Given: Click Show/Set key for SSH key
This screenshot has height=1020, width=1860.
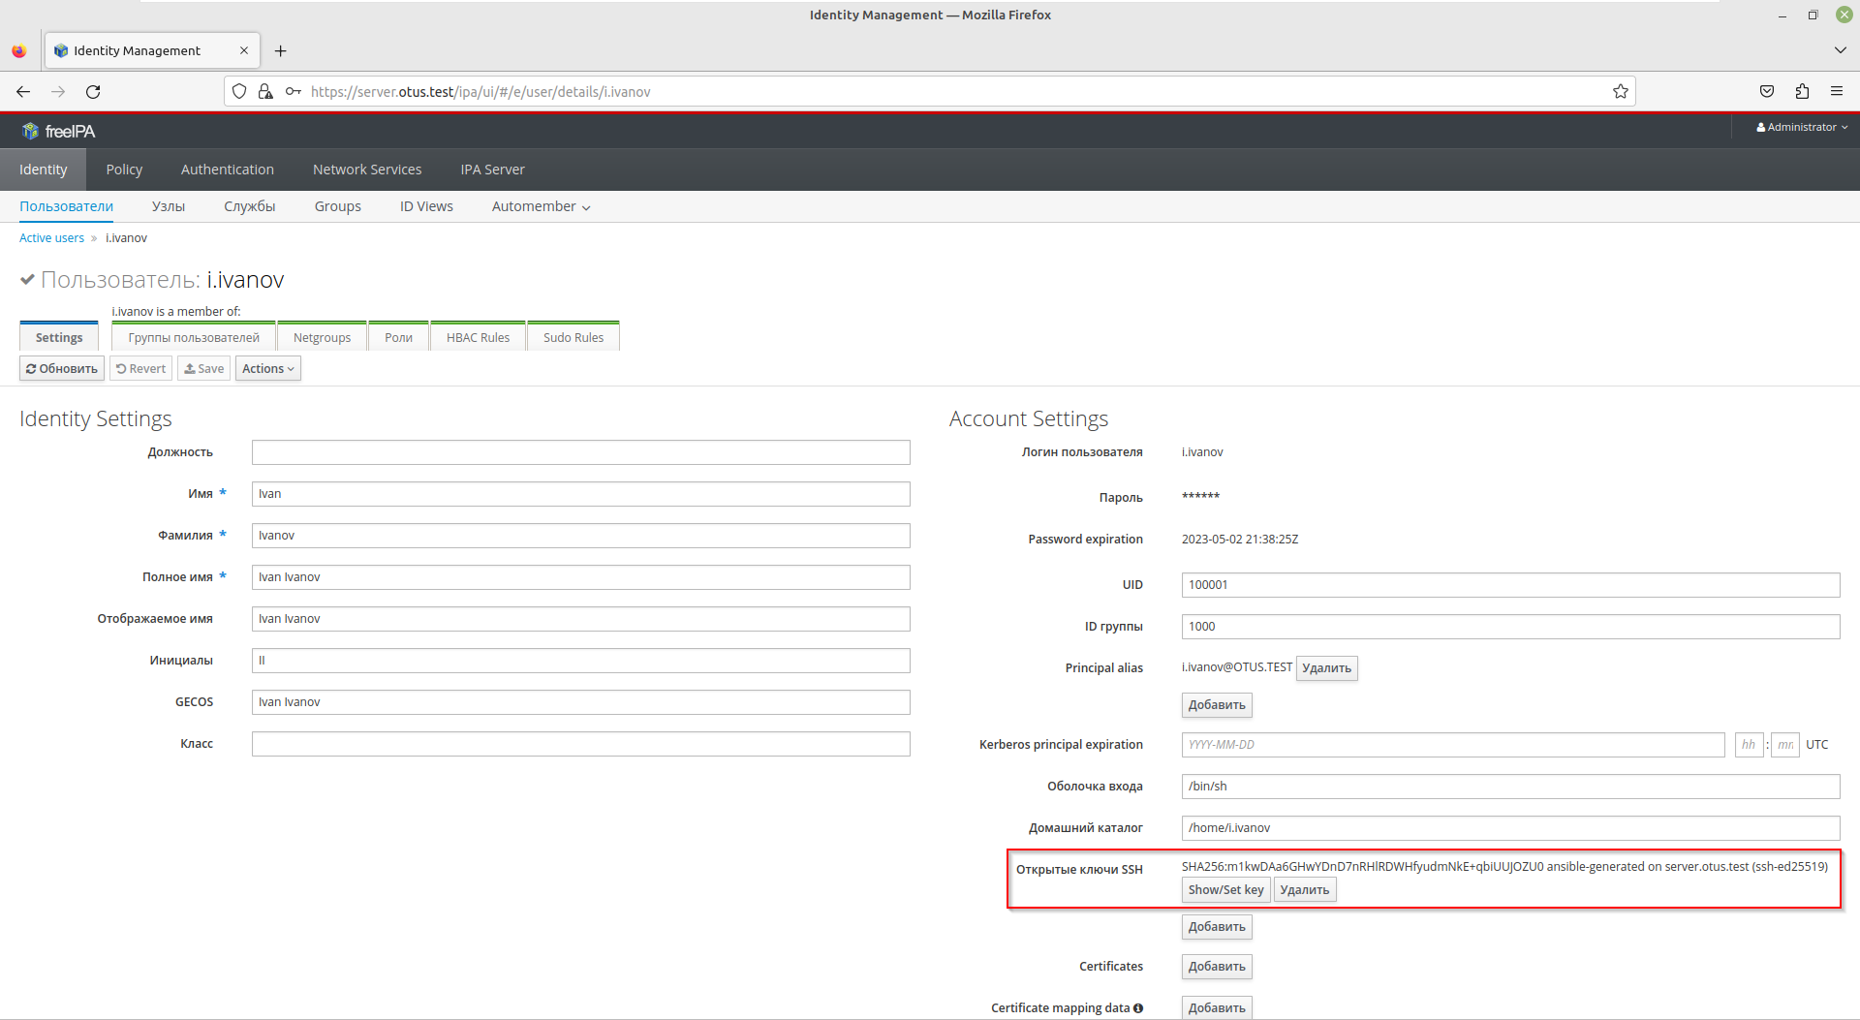Looking at the screenshot, I should 1225,890.
